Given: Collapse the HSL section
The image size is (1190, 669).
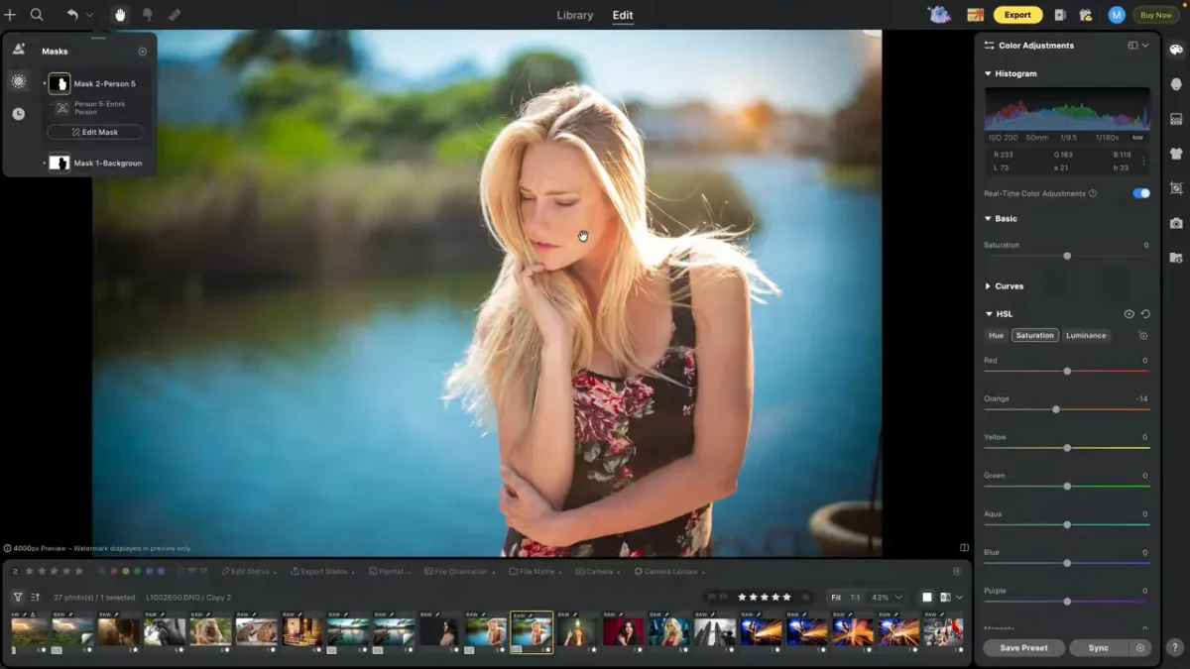Looking at the screenshot, I should pos(988,314).
